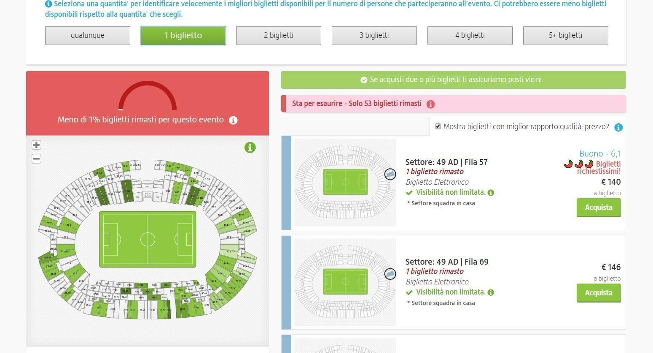Click info icon next to 'Visibilità non limitata' for Fila 57
The height and width of the screenshot is (353, 653).
point(491,193)
